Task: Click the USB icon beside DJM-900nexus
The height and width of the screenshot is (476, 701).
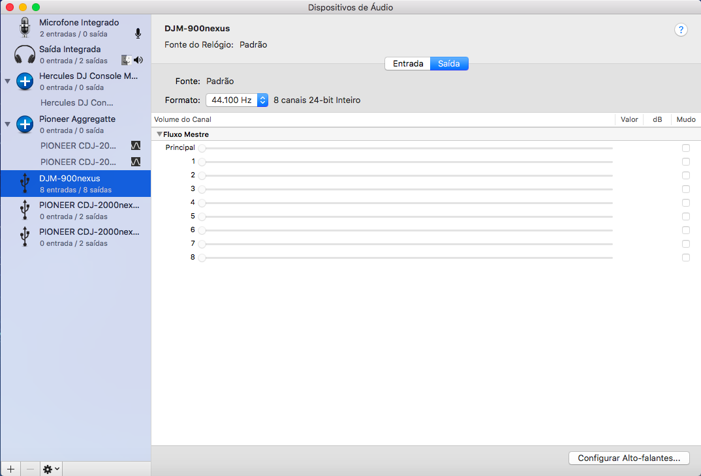Action: click(25, 183)
